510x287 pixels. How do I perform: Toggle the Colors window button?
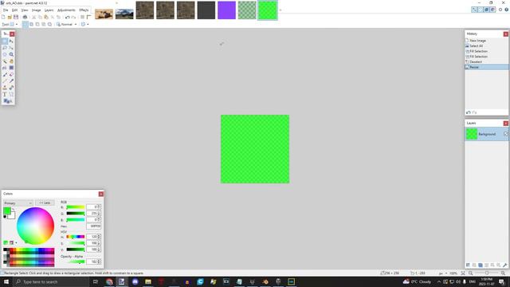click(x=492, y=10)
